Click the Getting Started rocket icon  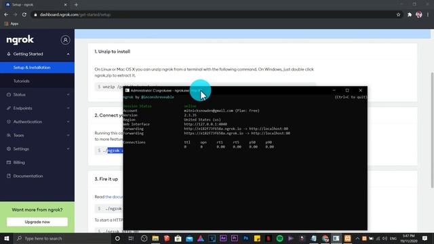pos(9,54)
